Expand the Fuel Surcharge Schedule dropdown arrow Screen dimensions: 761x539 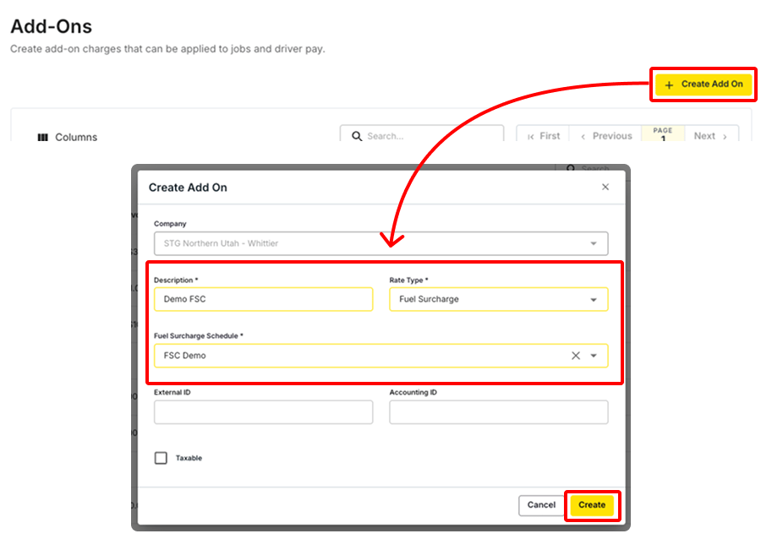click(x=594, y=356)
